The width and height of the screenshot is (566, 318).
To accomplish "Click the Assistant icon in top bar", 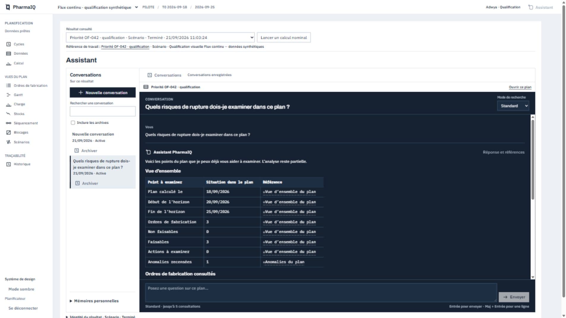I will pyautogui.click(x=531, y=7).
